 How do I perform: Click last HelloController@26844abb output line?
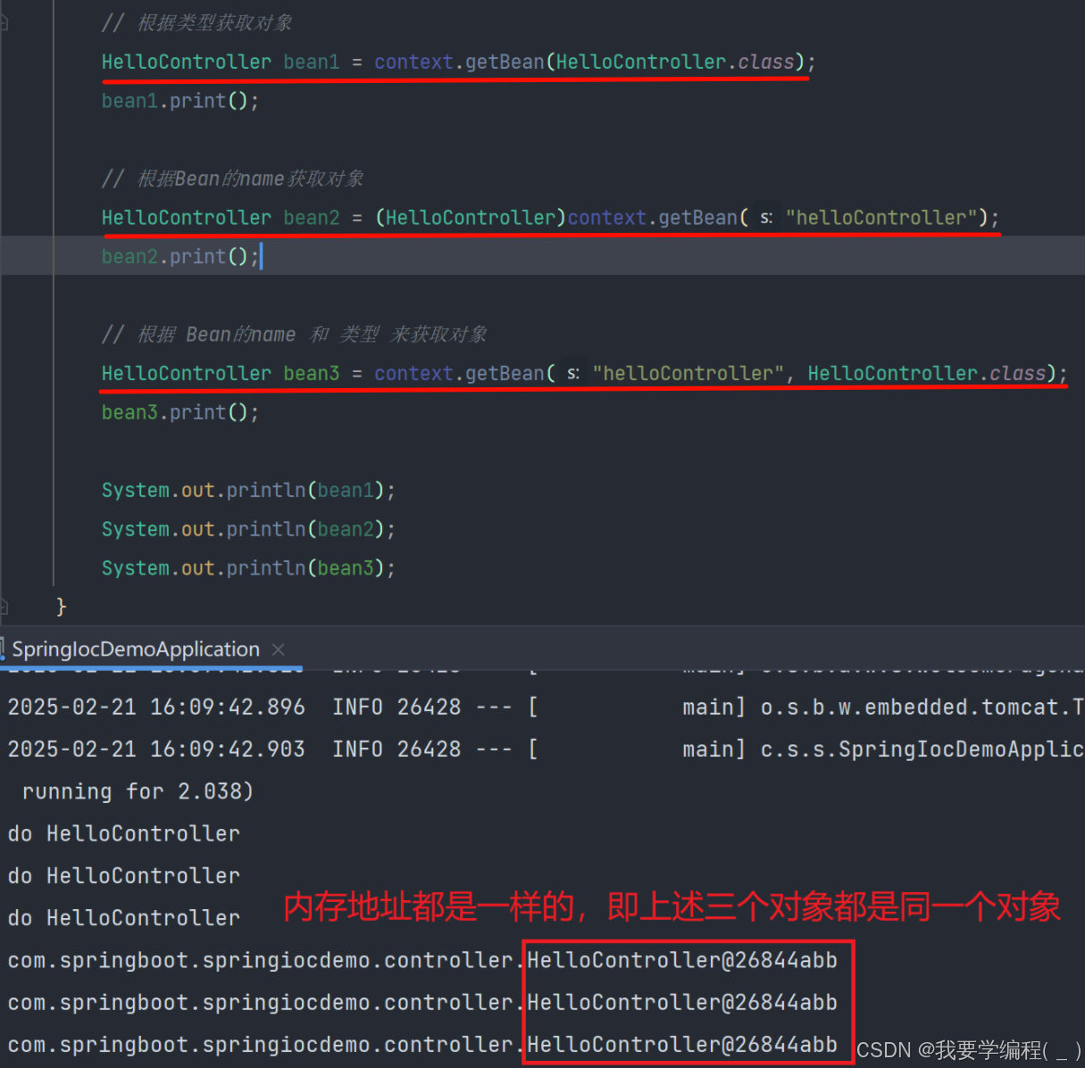point(422,1044)
